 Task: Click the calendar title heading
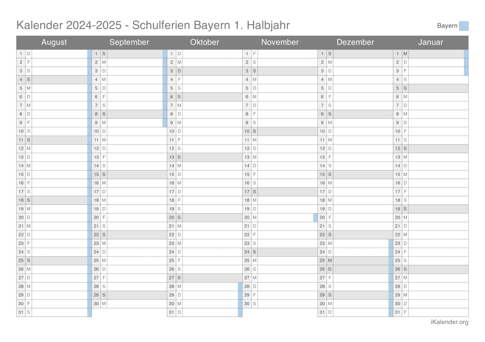pos(153,25)
